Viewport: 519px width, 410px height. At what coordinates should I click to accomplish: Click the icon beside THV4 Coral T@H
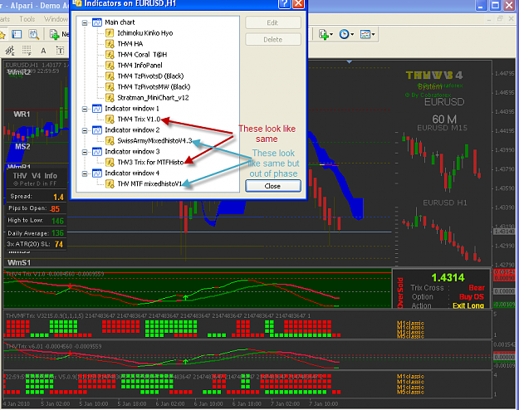click(110, 55)
